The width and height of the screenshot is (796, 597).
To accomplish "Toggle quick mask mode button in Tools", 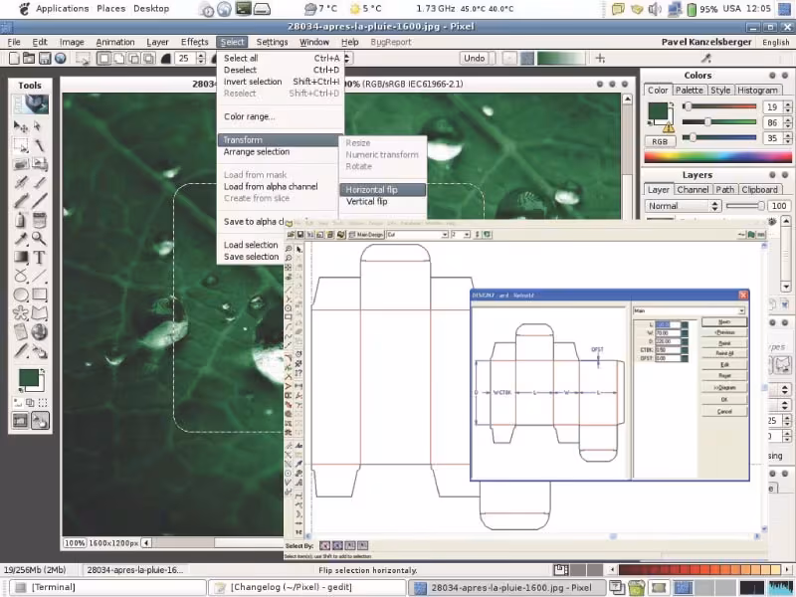I will click(20, 420).
